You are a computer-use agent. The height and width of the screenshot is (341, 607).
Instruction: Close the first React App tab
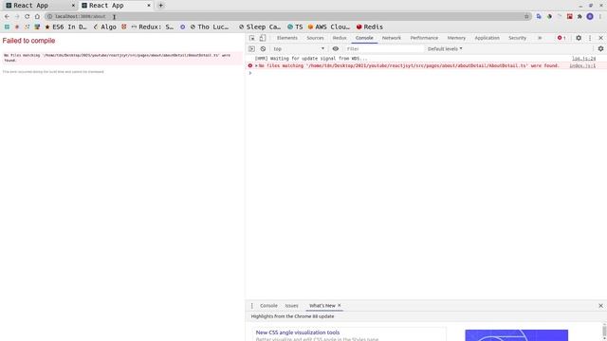(x=73, y=6)
